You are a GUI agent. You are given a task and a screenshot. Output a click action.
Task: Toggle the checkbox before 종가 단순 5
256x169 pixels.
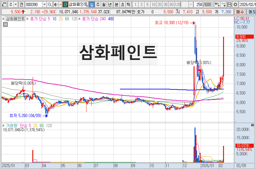pyautogui.click(x=28, y=19)
